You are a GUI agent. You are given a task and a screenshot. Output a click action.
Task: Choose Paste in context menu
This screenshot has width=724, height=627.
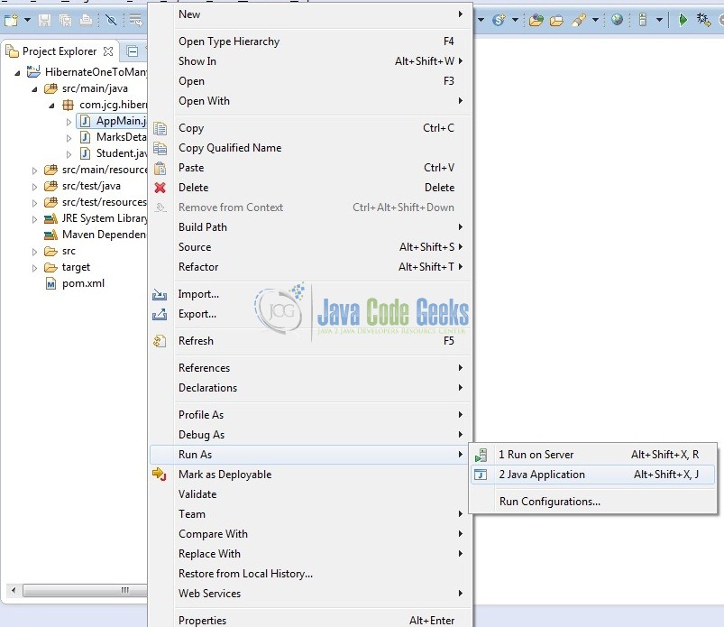pyautogui.click(x=311, y=168)
